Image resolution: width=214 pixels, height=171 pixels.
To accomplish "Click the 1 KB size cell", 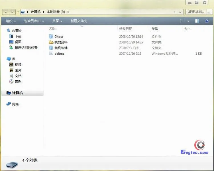I will [199, 54].
